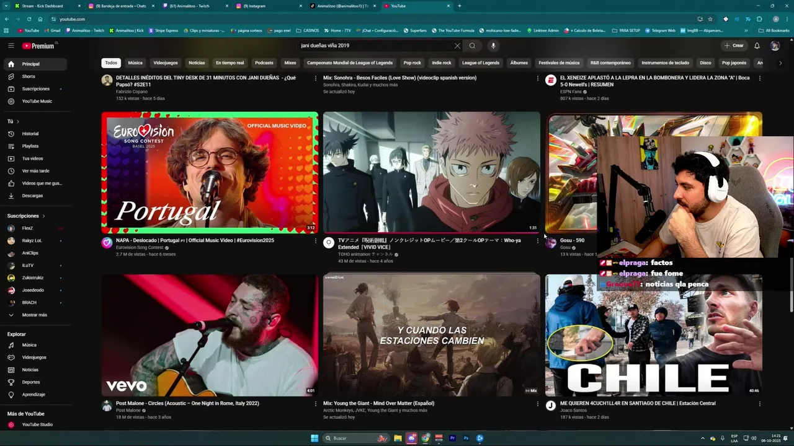Open Videos que me gustan
The width and height of the screenshot is (794, 446).
[34, 183]
